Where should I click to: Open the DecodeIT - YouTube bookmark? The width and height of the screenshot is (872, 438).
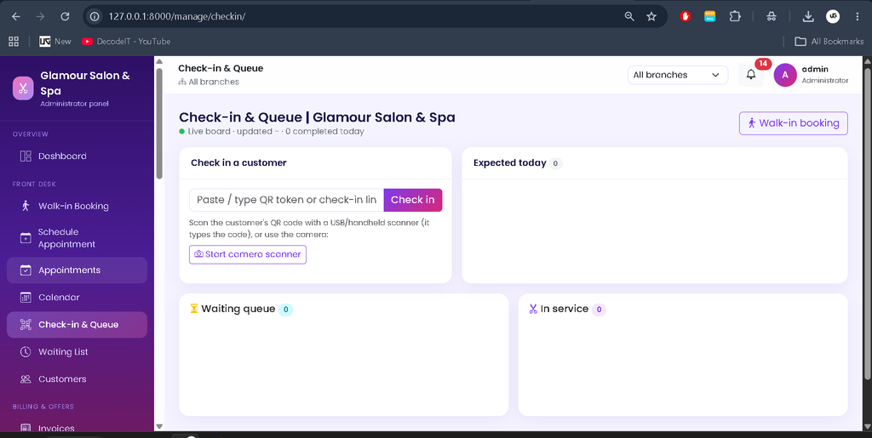(x=126, y=41)
